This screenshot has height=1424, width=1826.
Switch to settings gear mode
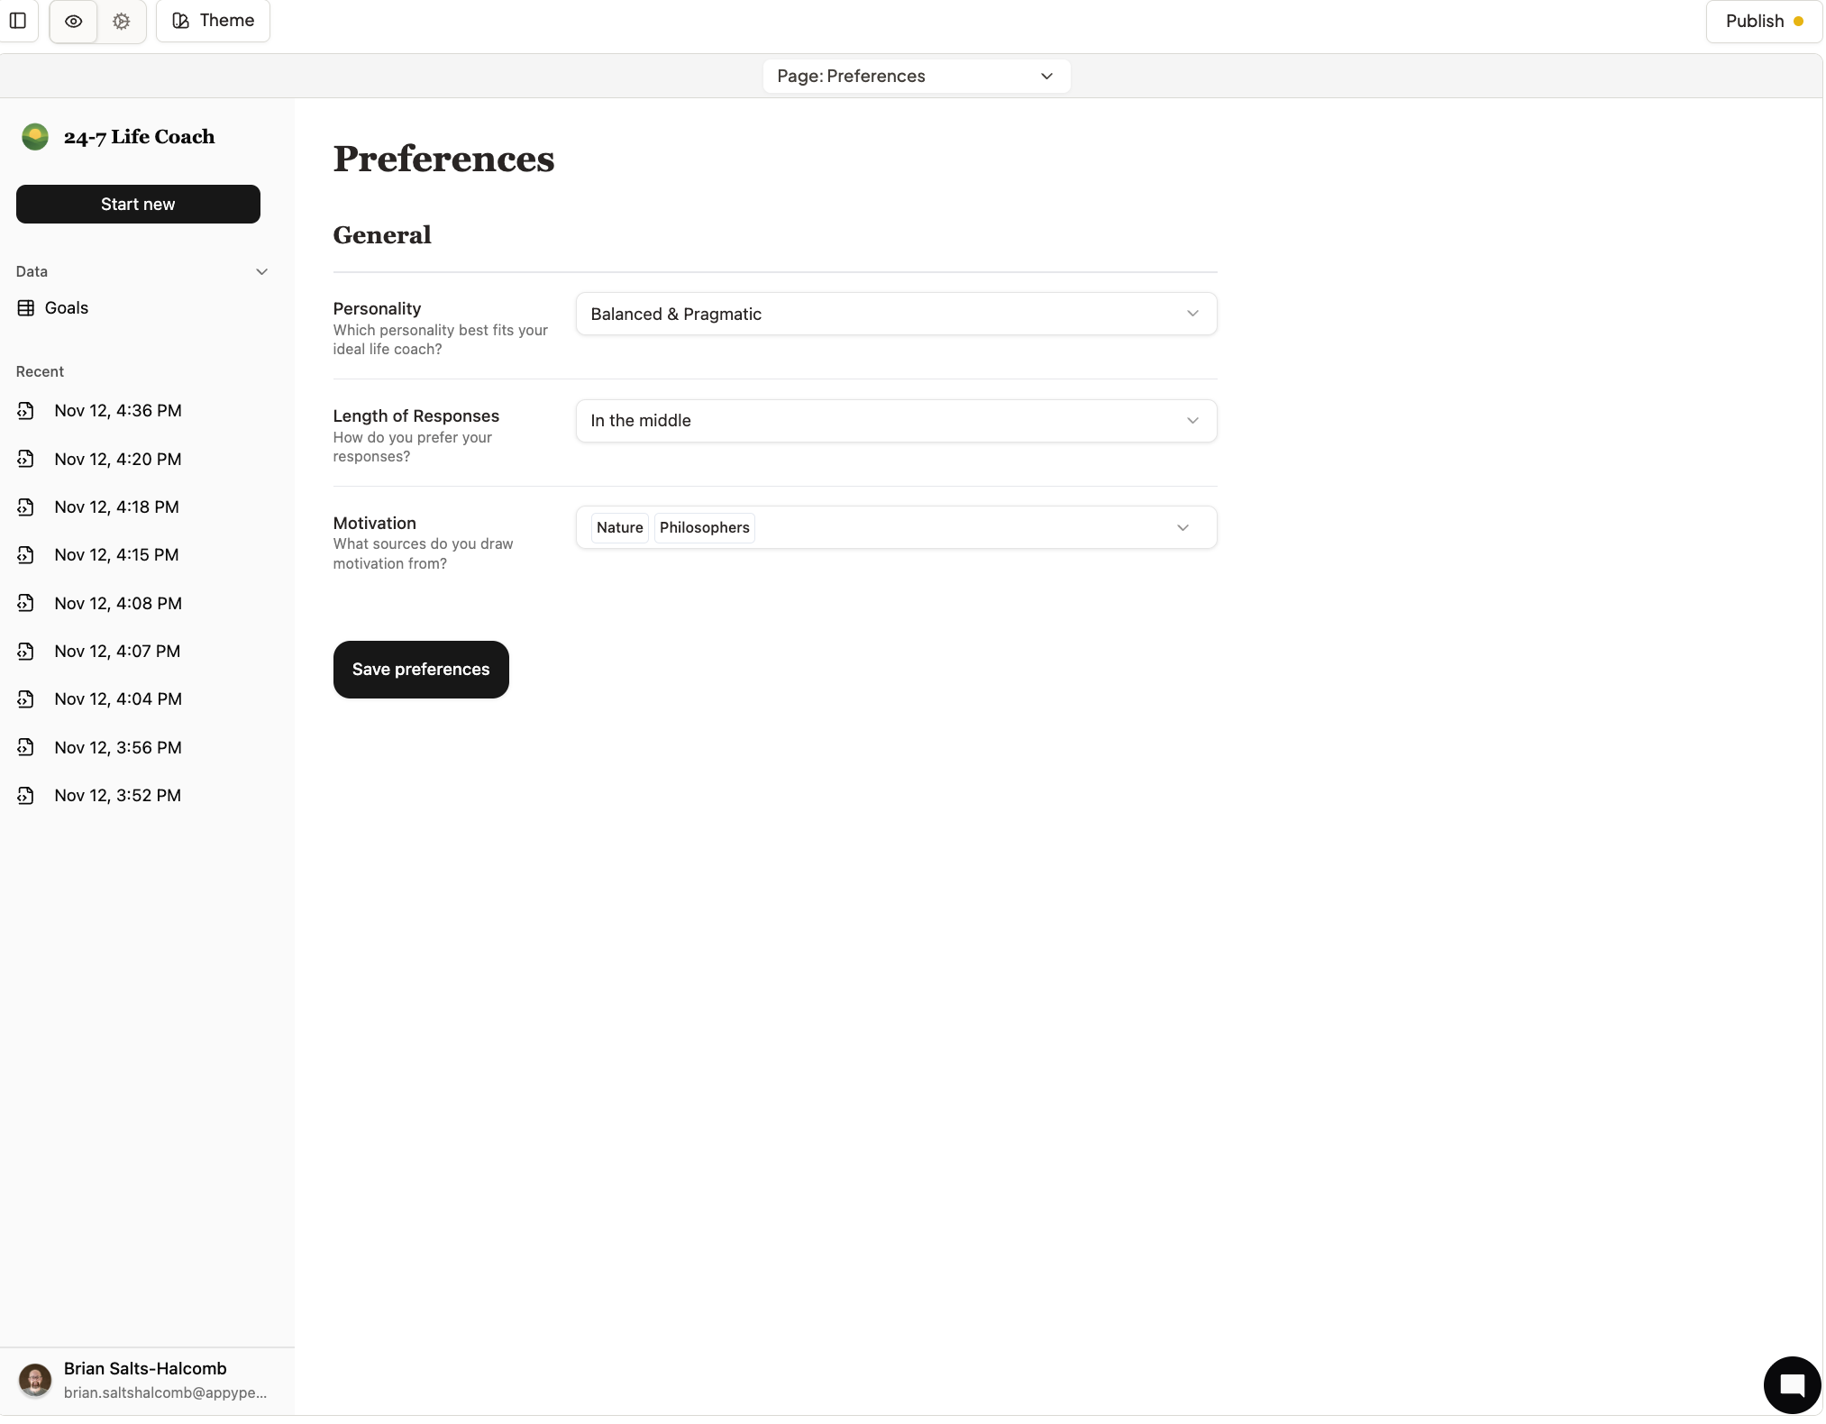pyautogui.click(x=122, y=21)
